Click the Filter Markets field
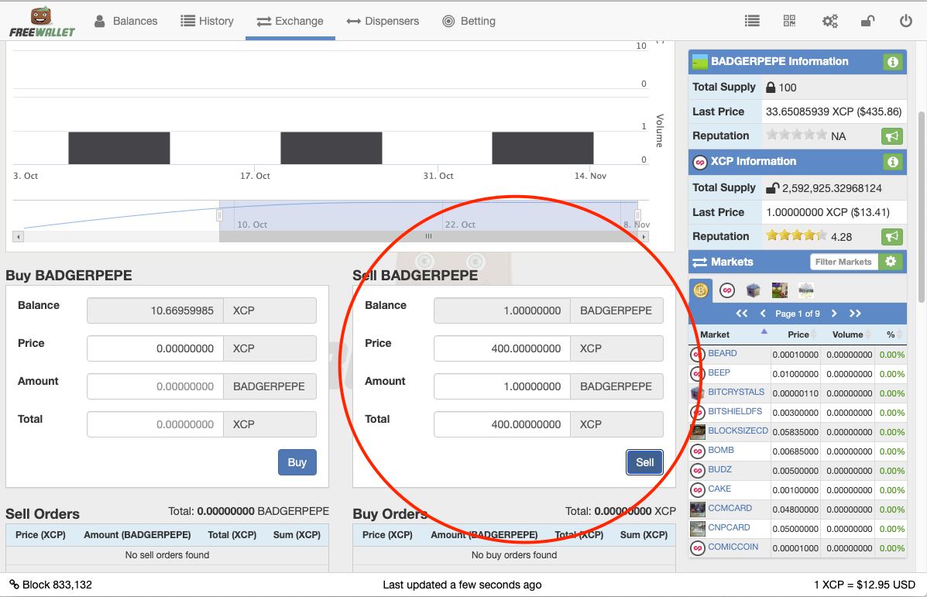The height and width of the screenshot is (597, 927). (843, 262)
